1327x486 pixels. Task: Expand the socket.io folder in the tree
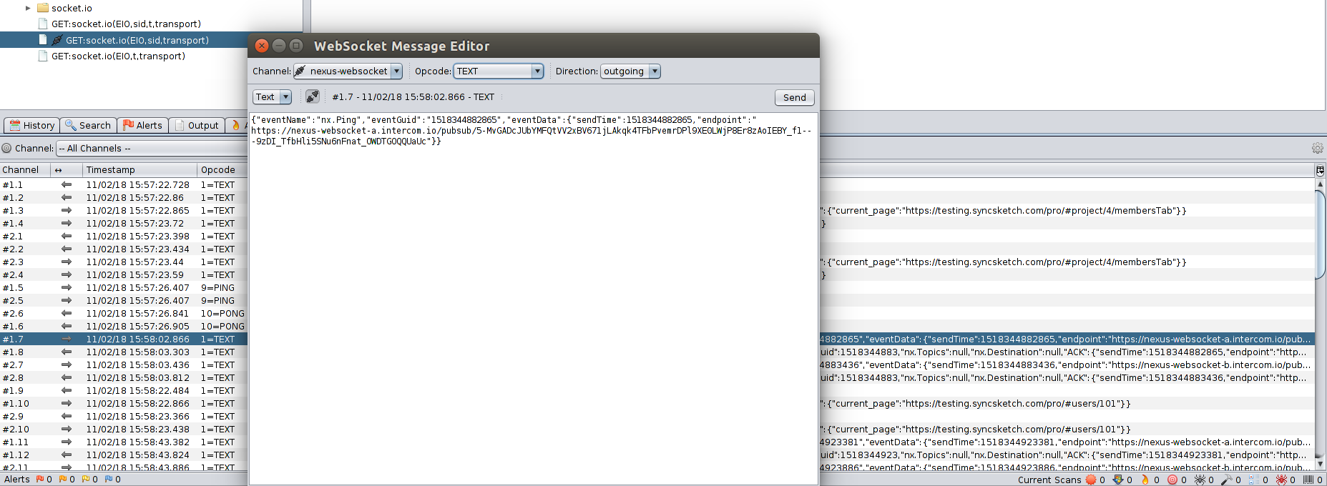28,8
